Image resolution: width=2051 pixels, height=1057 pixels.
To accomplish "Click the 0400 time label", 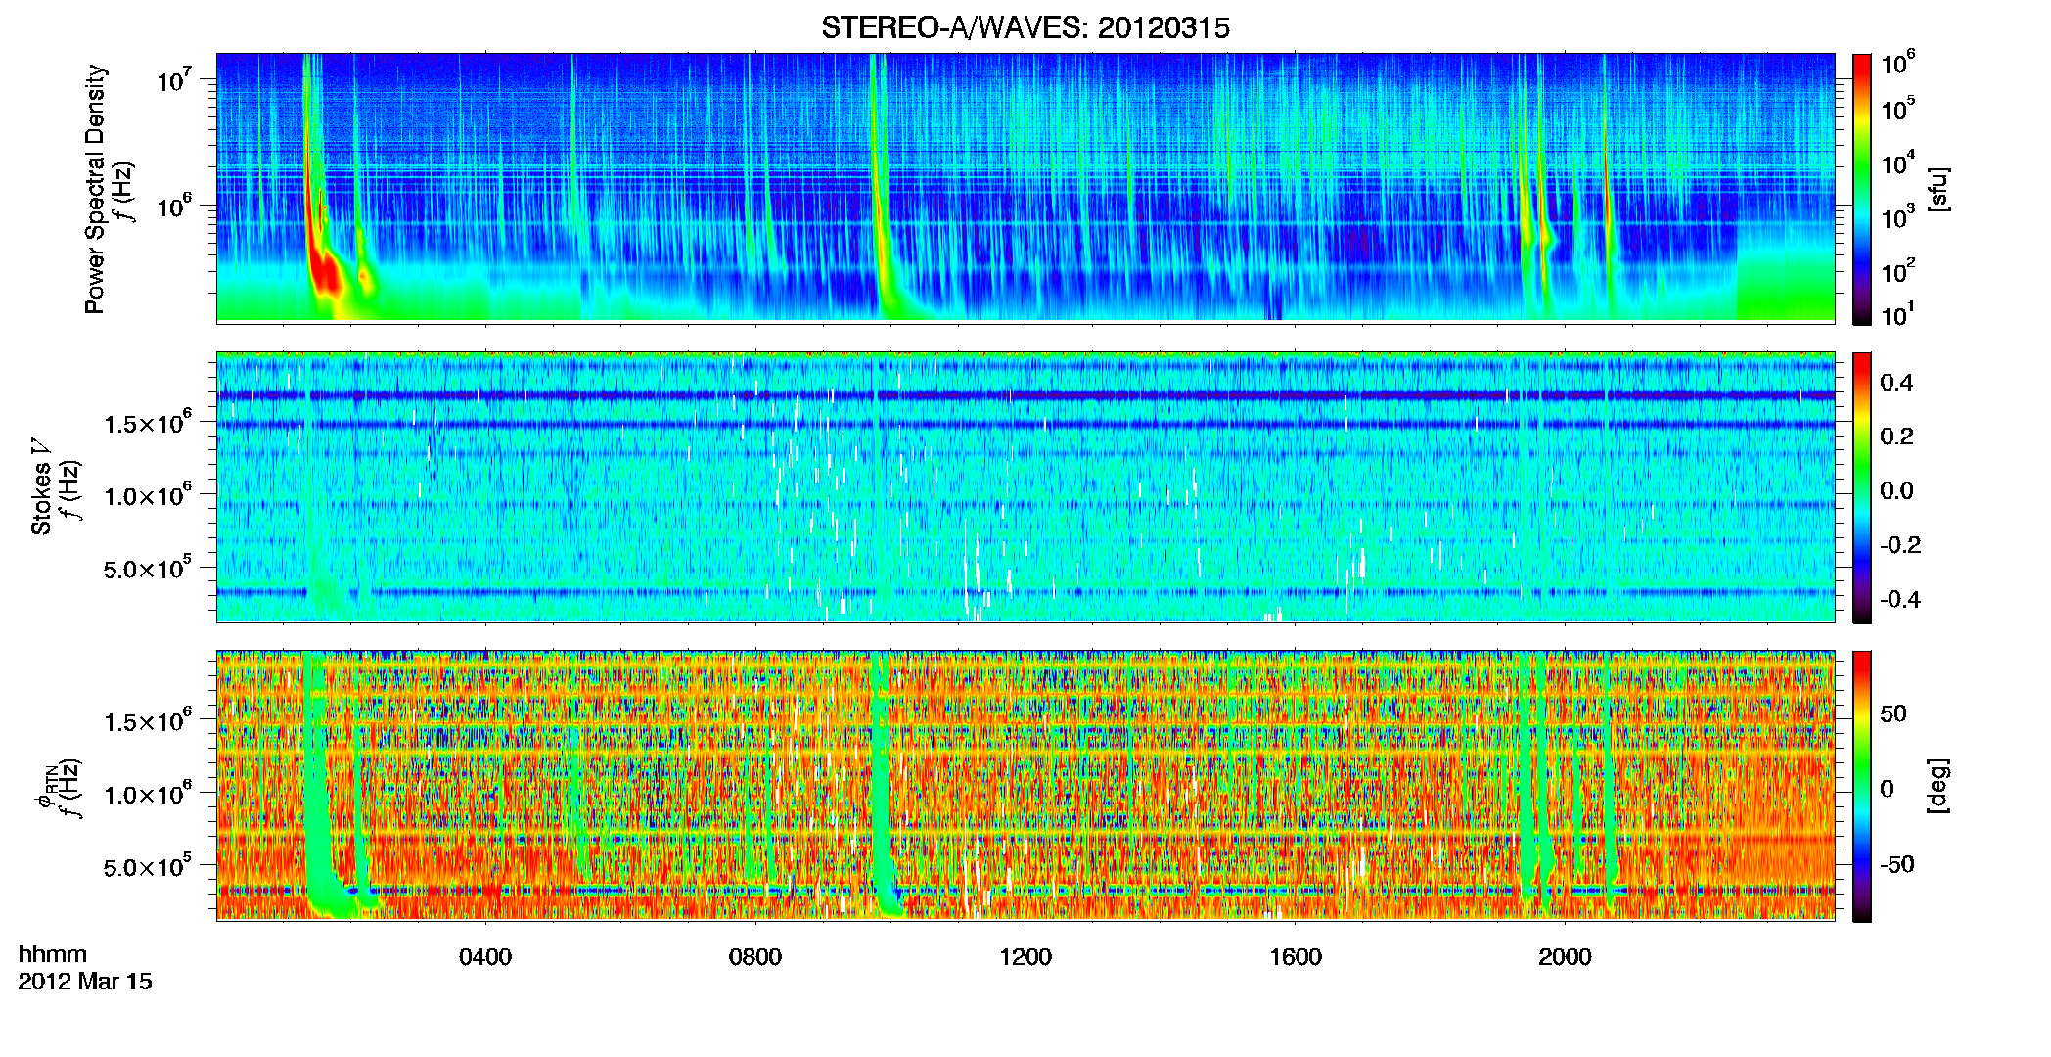I will point(485,956).
